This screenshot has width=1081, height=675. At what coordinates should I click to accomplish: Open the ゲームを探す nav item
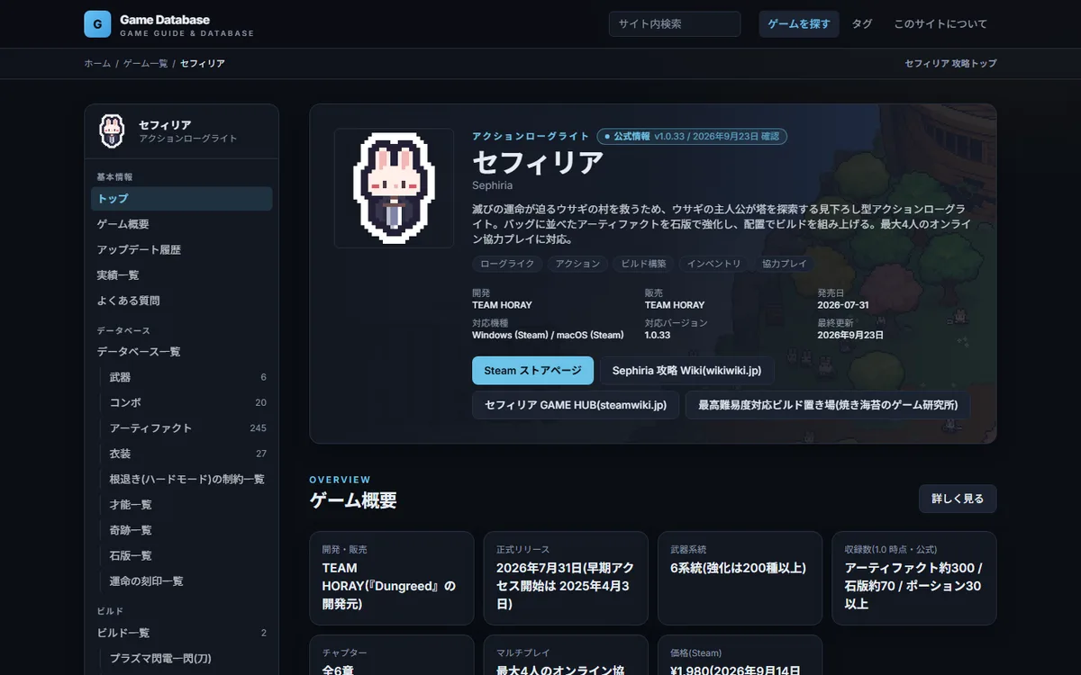[799, 24]
